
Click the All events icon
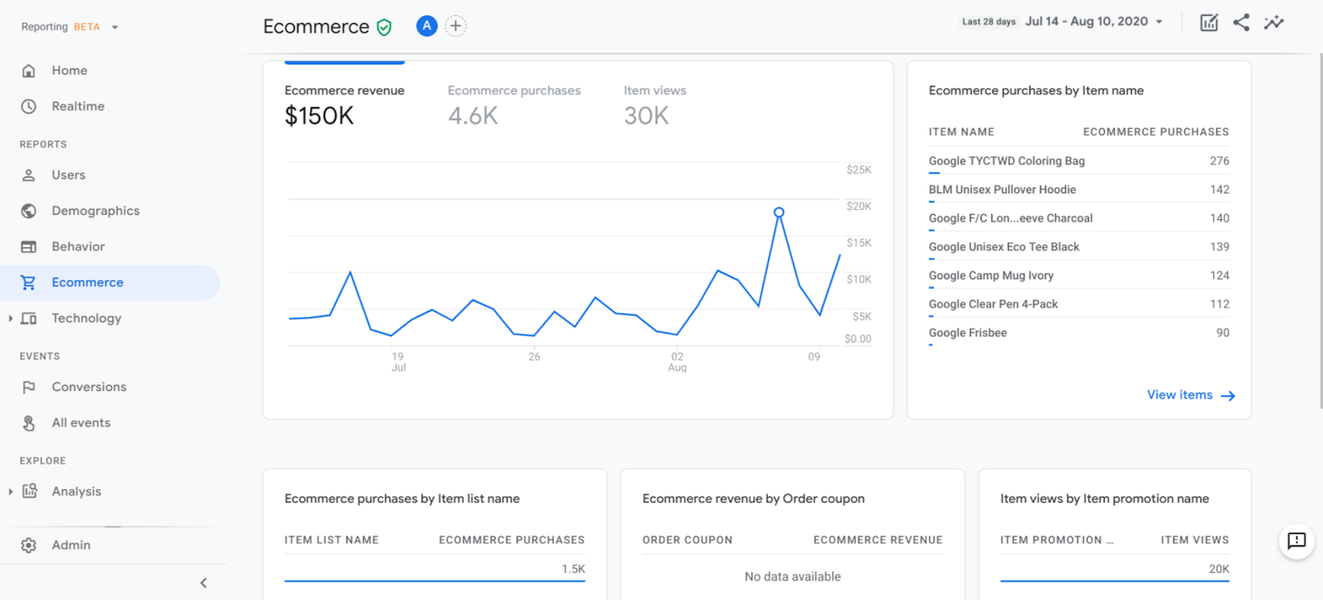coord(29,423)
